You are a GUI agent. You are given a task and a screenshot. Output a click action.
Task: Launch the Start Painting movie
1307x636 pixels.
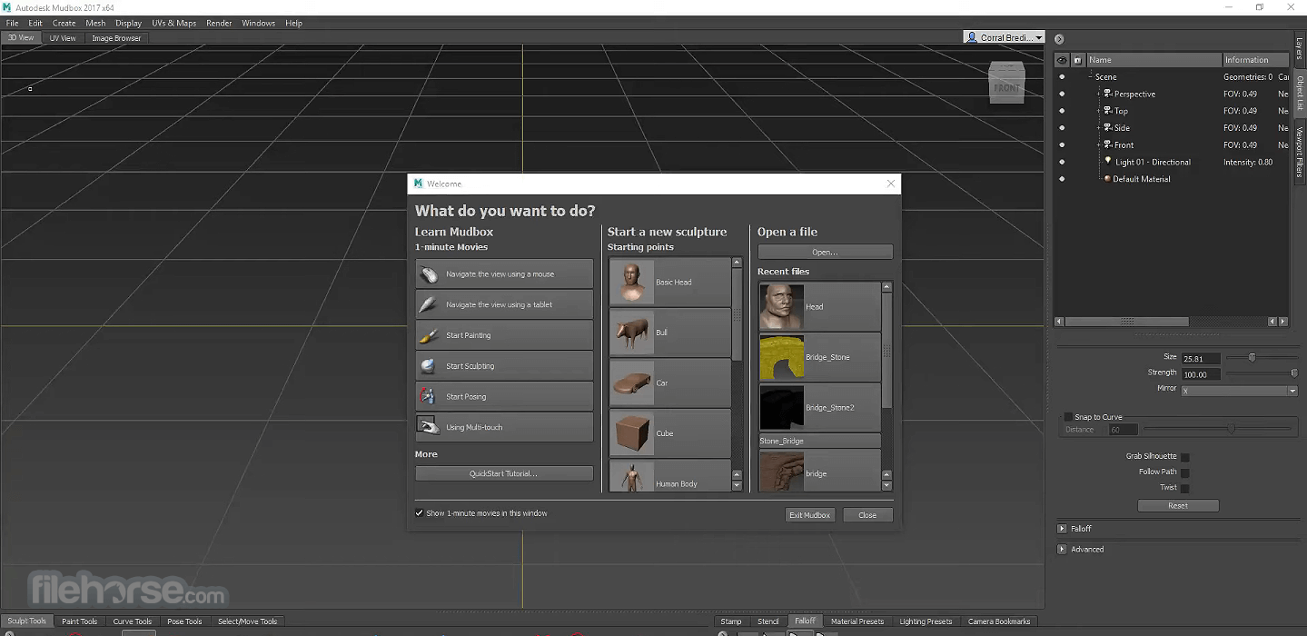(504, 335)
